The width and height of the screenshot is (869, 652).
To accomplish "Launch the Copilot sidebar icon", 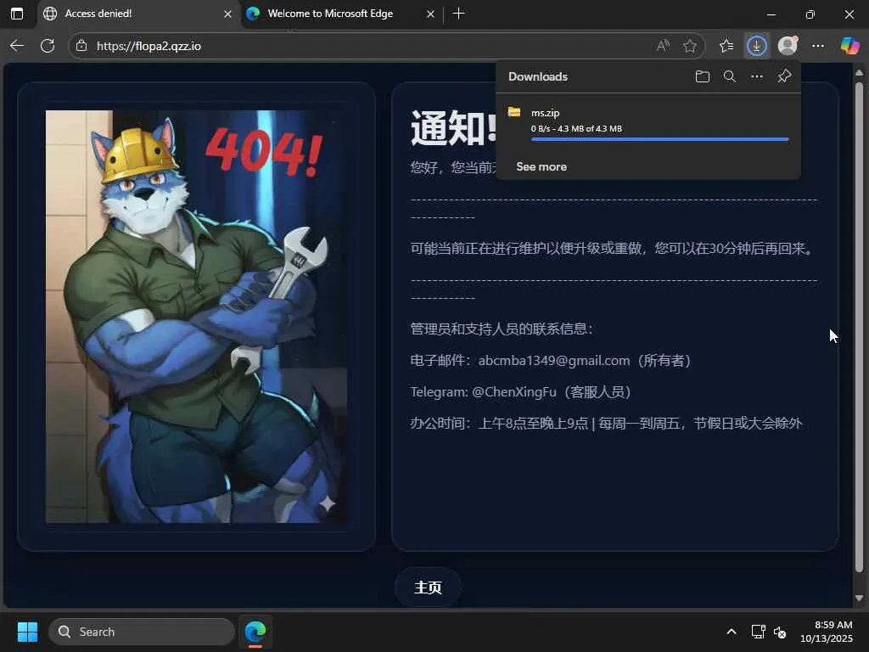I will pyautogui.click(x=849, y=46).
